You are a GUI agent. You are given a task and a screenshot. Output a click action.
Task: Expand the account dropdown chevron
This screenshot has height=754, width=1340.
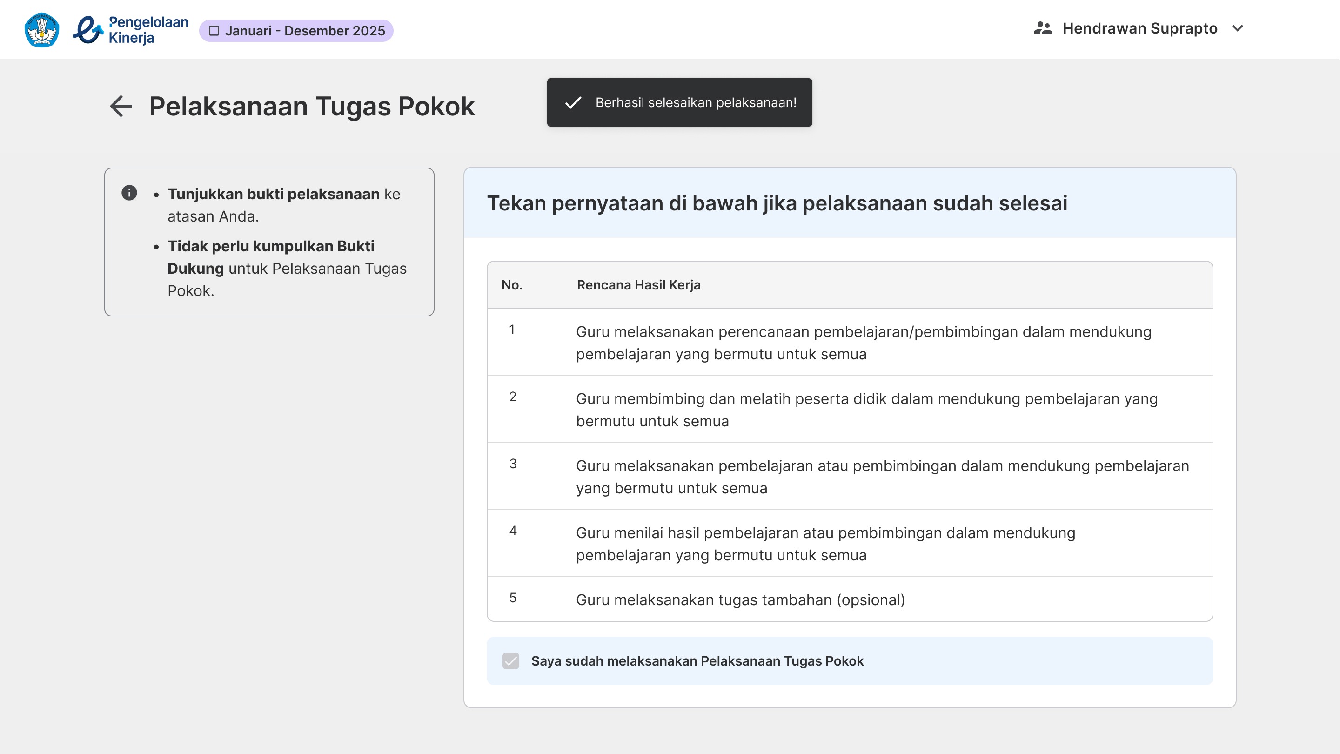(1238, 28)
